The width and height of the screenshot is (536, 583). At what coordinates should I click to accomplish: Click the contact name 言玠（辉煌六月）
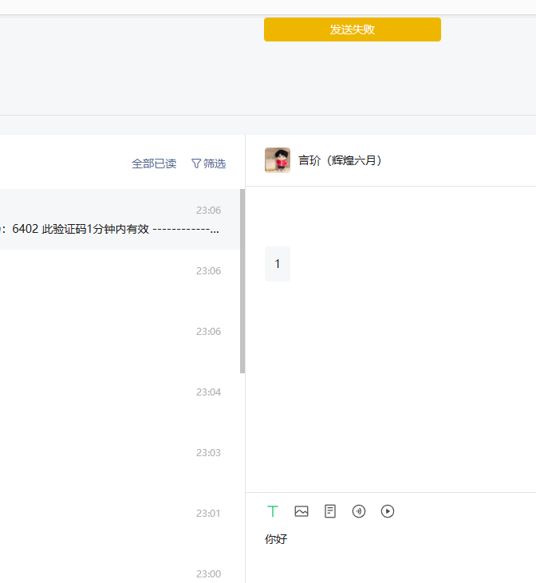pyautogui.click(x=341, y=160)
